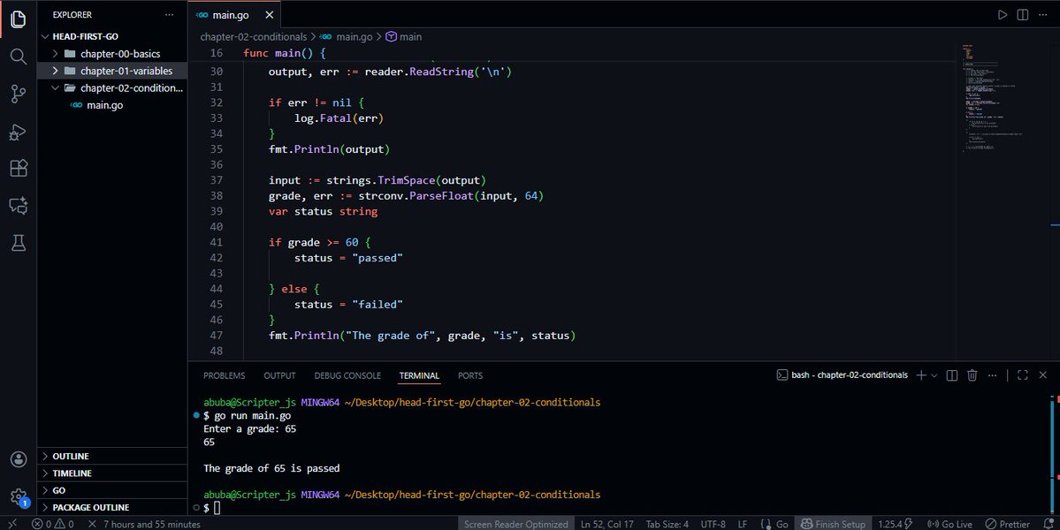Kill the terminal with the trash icon

click(972, 375)
